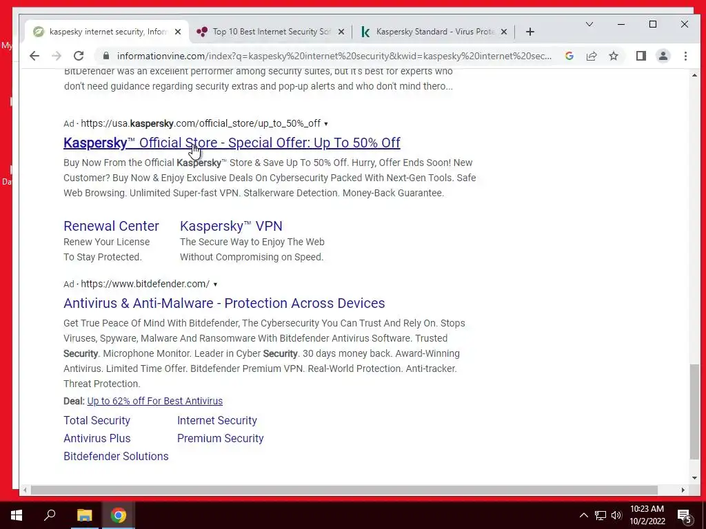Screen dimensions: 706x529
Task: Click the vertical scrollbar thumb
Action: (x=694, y=412)
